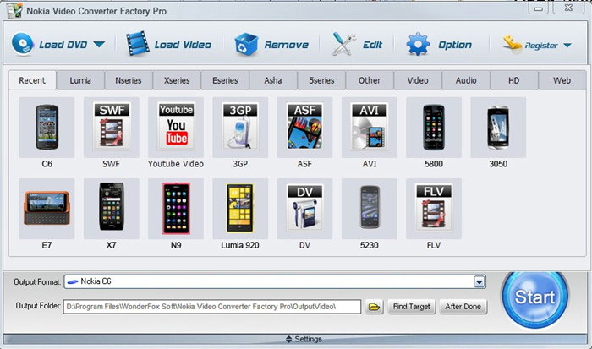Switch to the Video tab
The width and height of the screenshot is (592, 349).
pyautogui.click(x=418, y=80)
